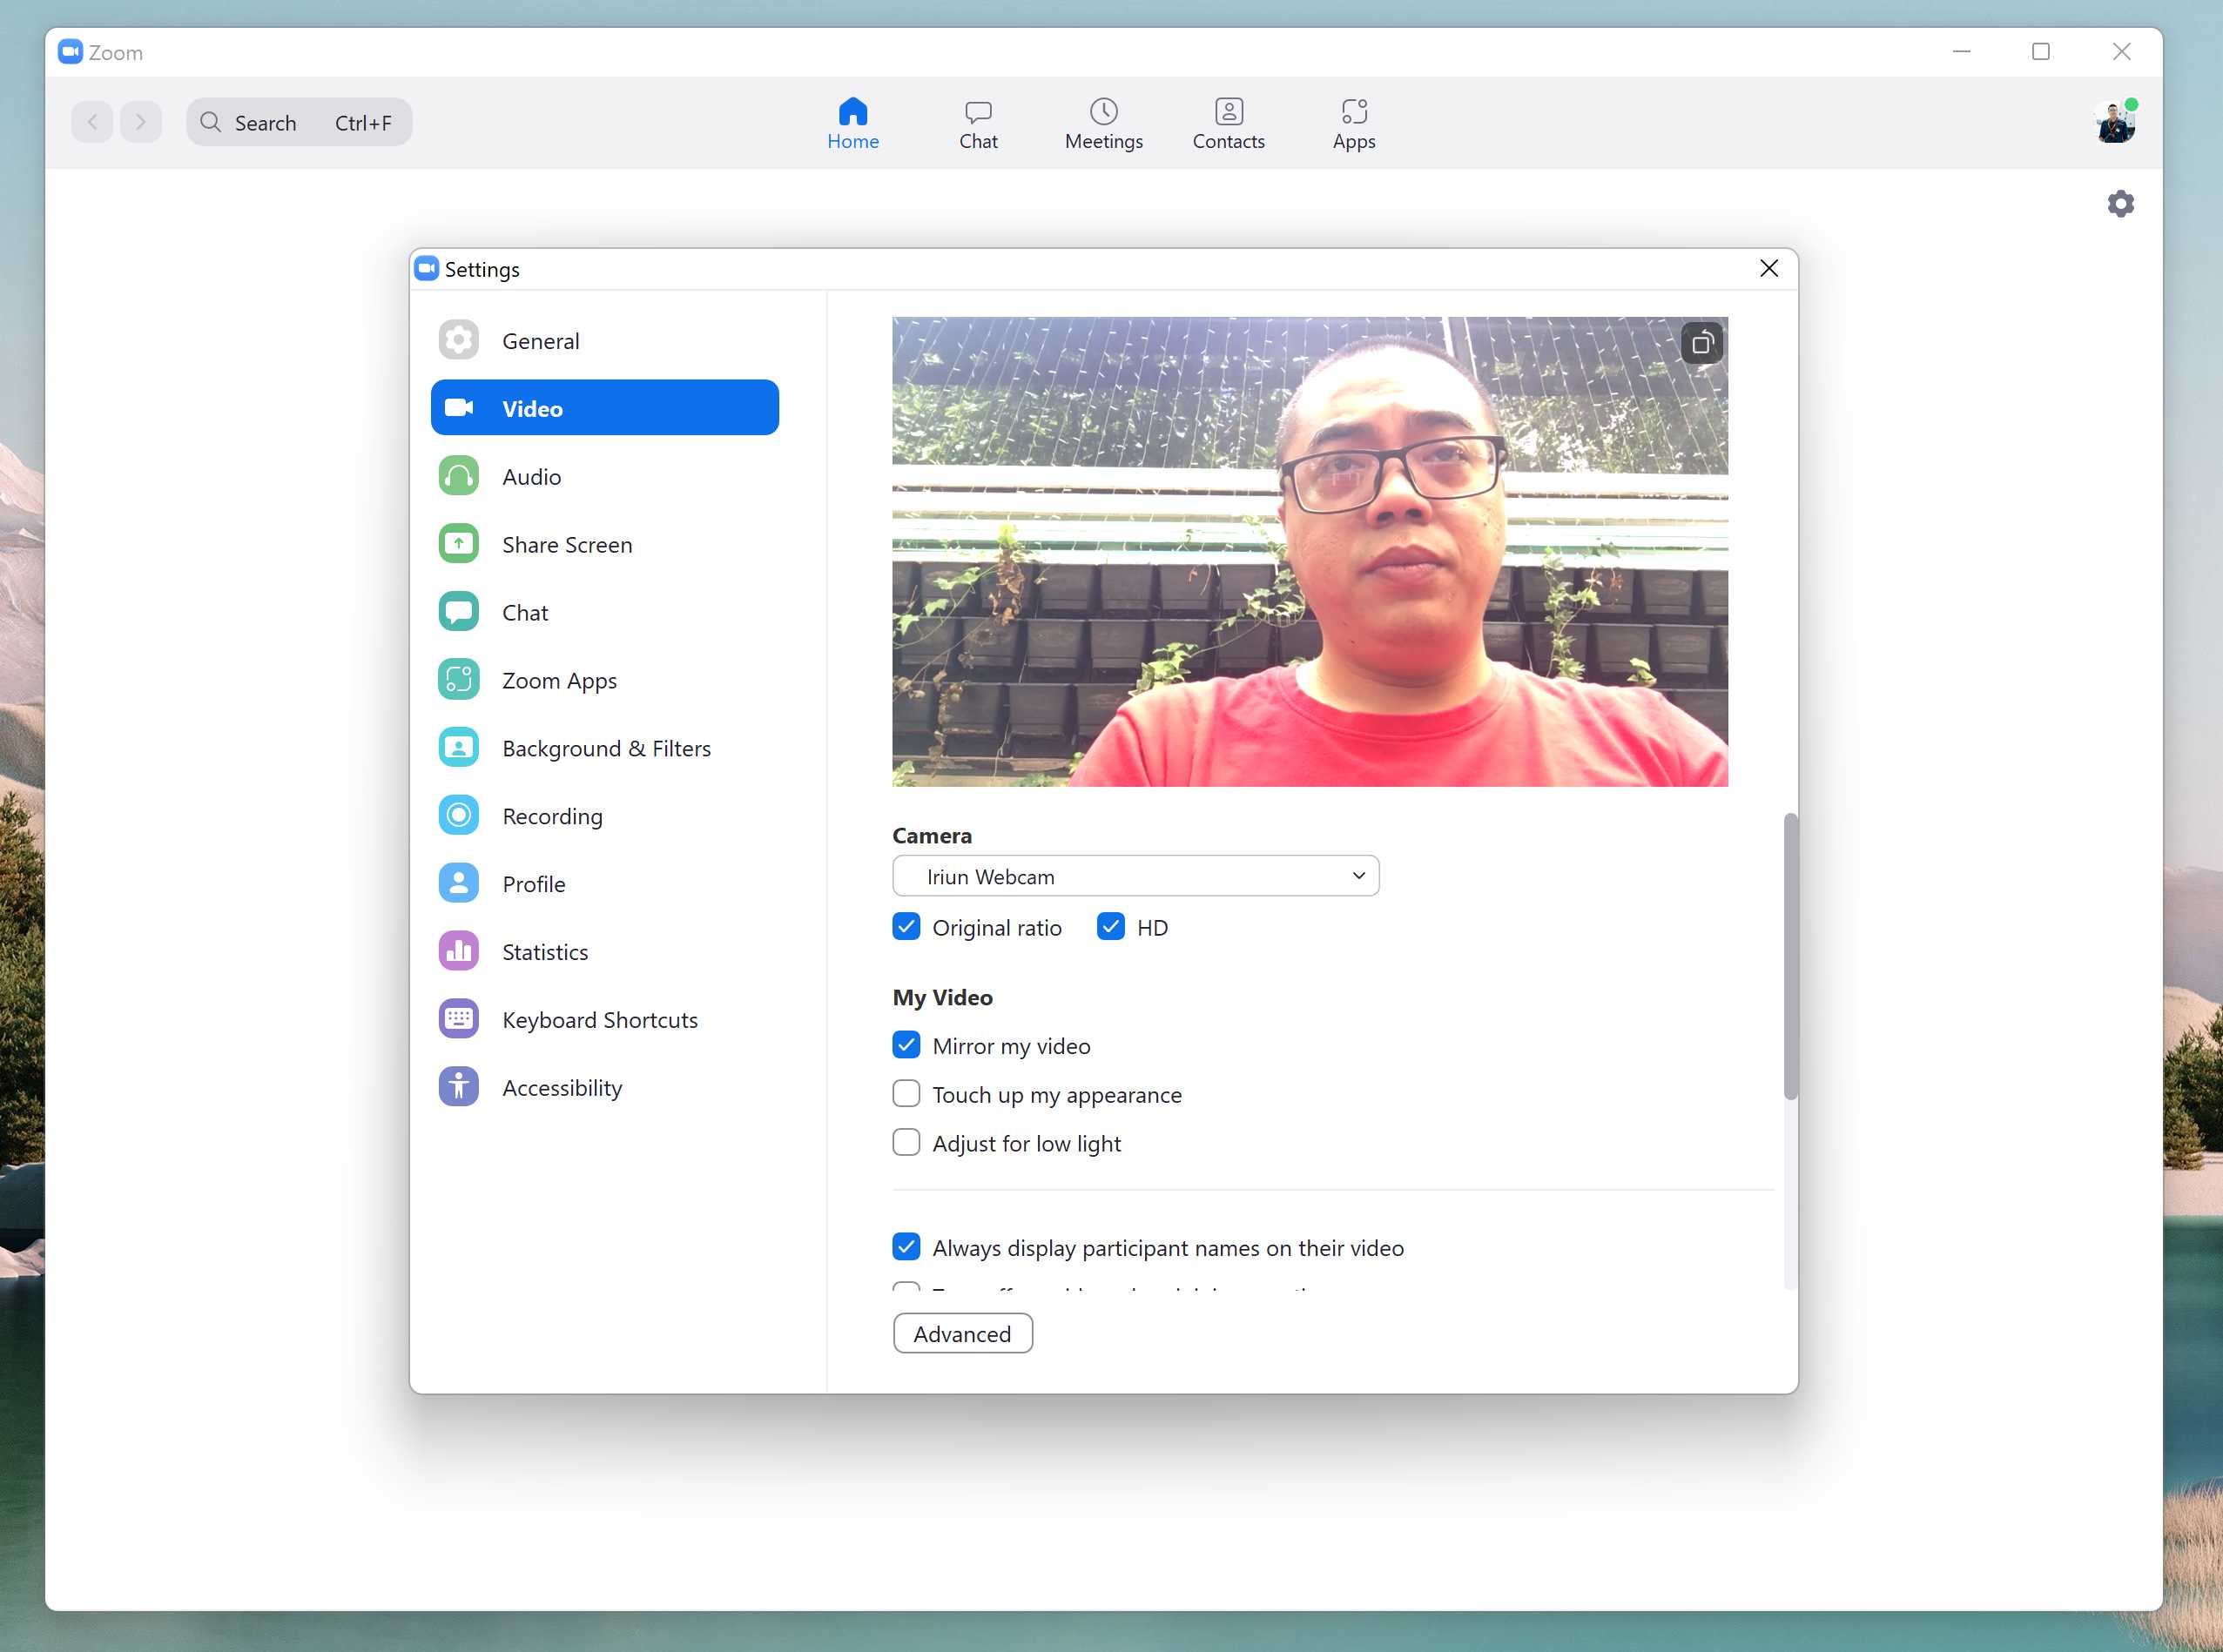Select Recording label in settings list
This screenshot has width=2223, height=1652.
tap(552, 817)
